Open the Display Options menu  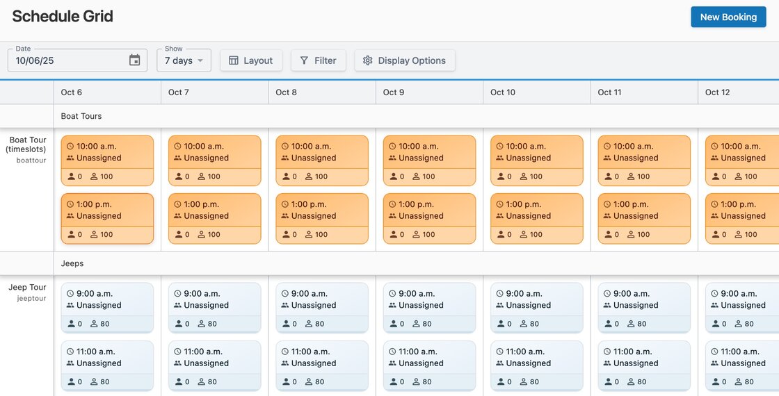[405, 60]
